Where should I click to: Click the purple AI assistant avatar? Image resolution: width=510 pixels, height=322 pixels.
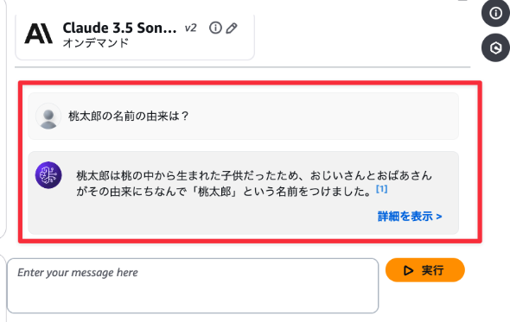point(48,175)
